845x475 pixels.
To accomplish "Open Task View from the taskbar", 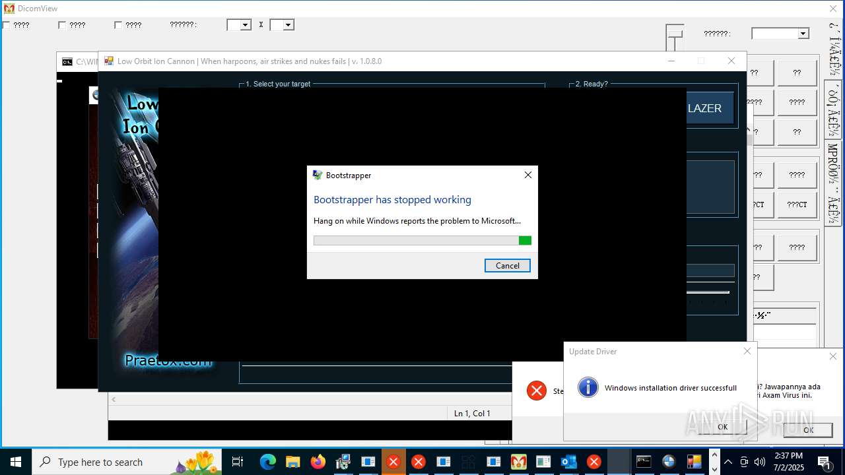I will [x=238, y=462].
